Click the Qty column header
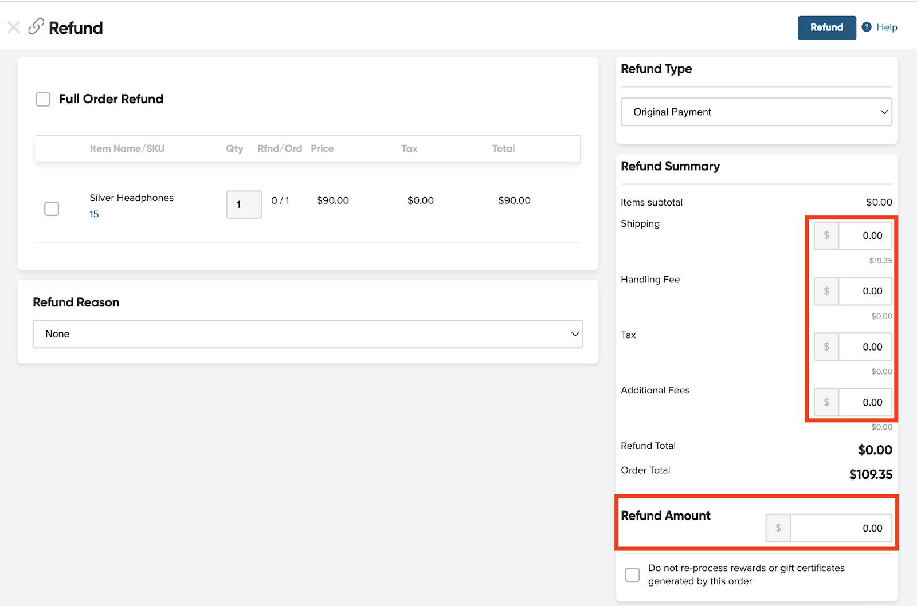Viewport: 917px width, 606px height. coord(234,148)
